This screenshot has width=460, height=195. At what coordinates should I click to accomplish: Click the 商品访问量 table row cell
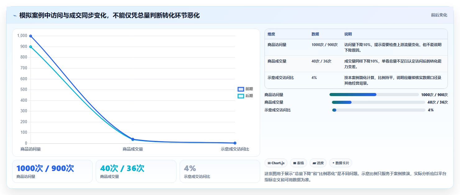click(277, 45)
